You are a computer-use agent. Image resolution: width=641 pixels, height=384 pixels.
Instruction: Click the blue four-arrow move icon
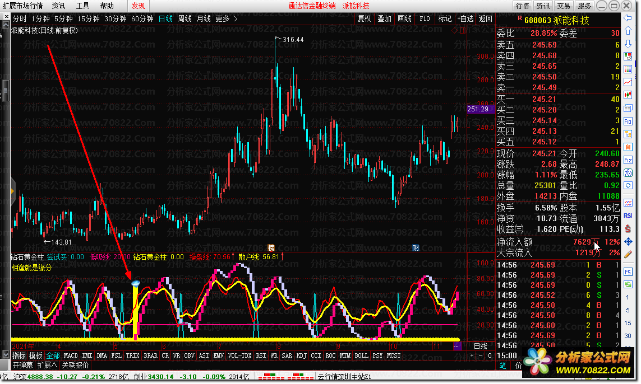[628, 242]
